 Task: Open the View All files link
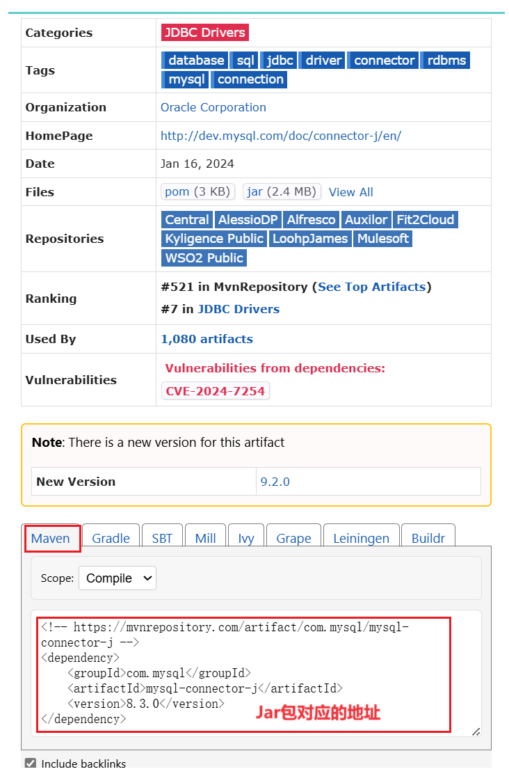pyautogui.click(x=351, y=192)
